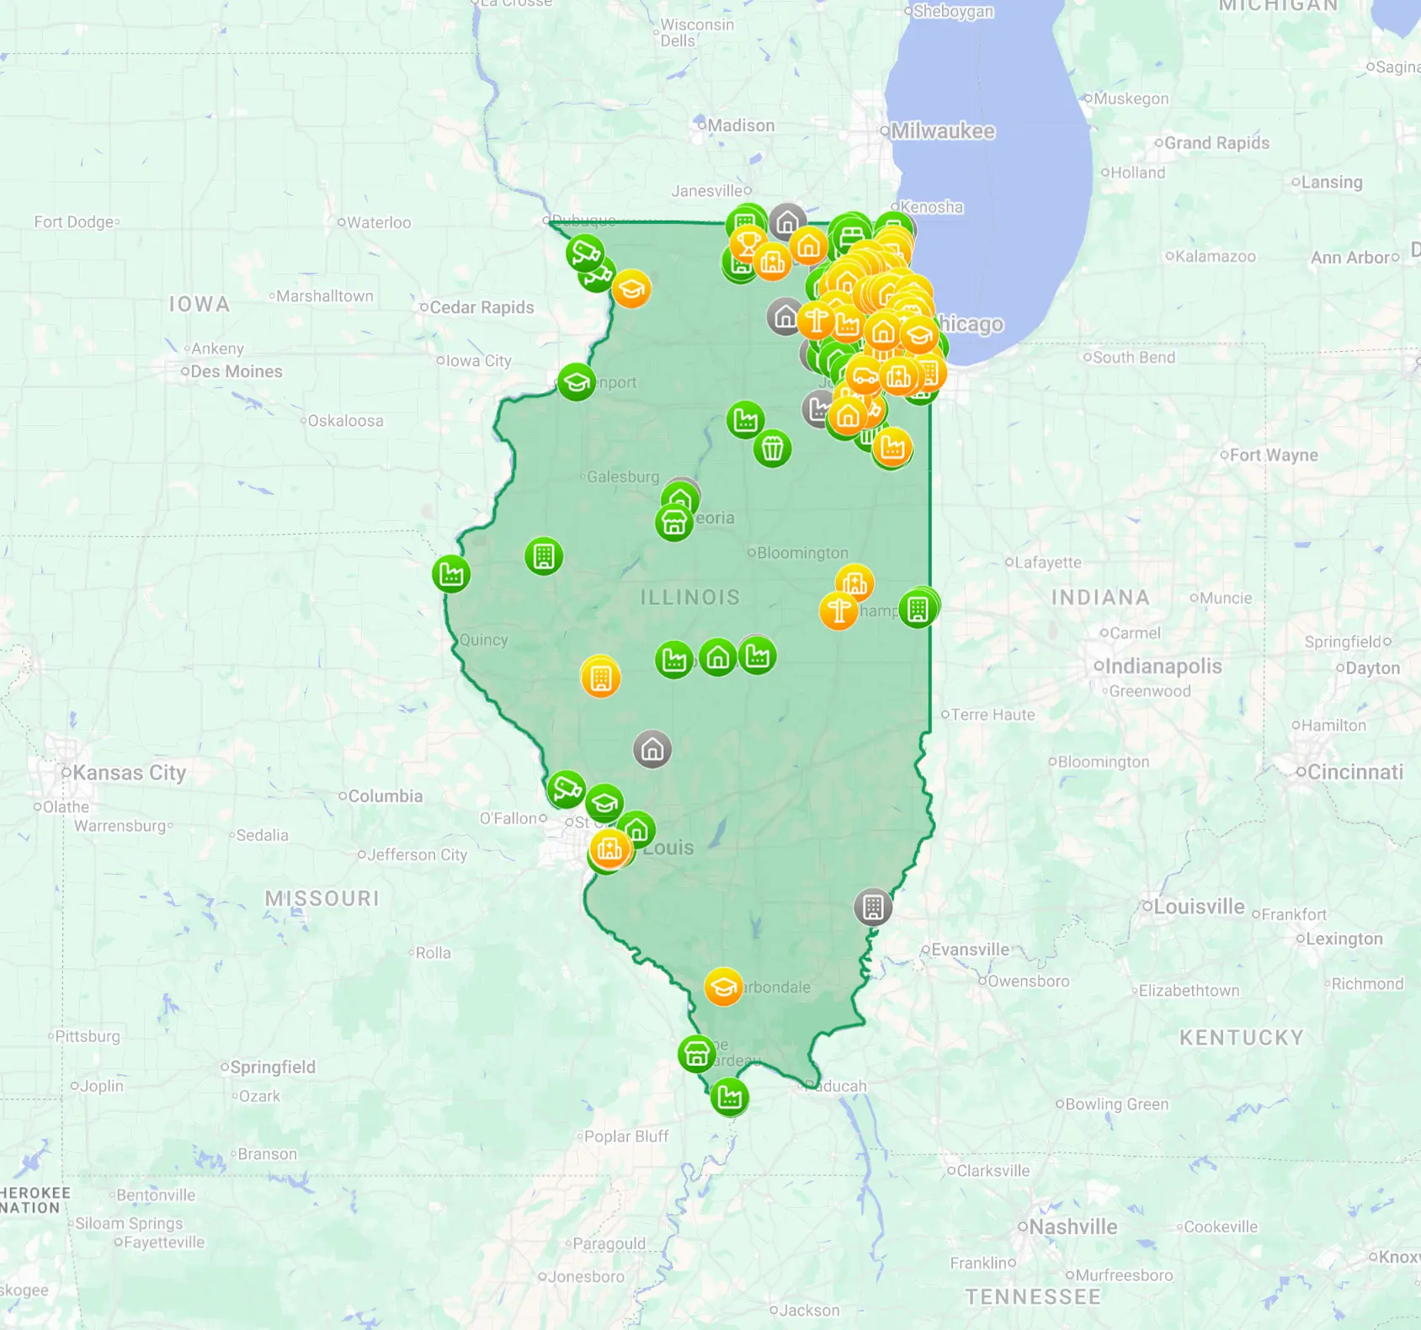Open the green house marker below the ILLINOIS label
1421x1330 pixels.
(718, 657)
